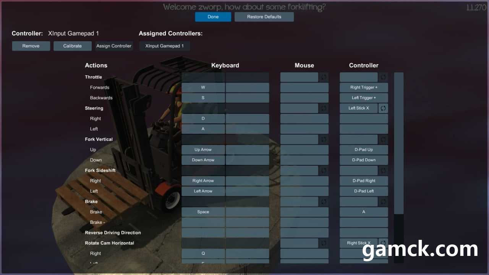489x275 pixels.
Task: Select Mouse slot for Brake action
Action: click(x=304, y=212)
